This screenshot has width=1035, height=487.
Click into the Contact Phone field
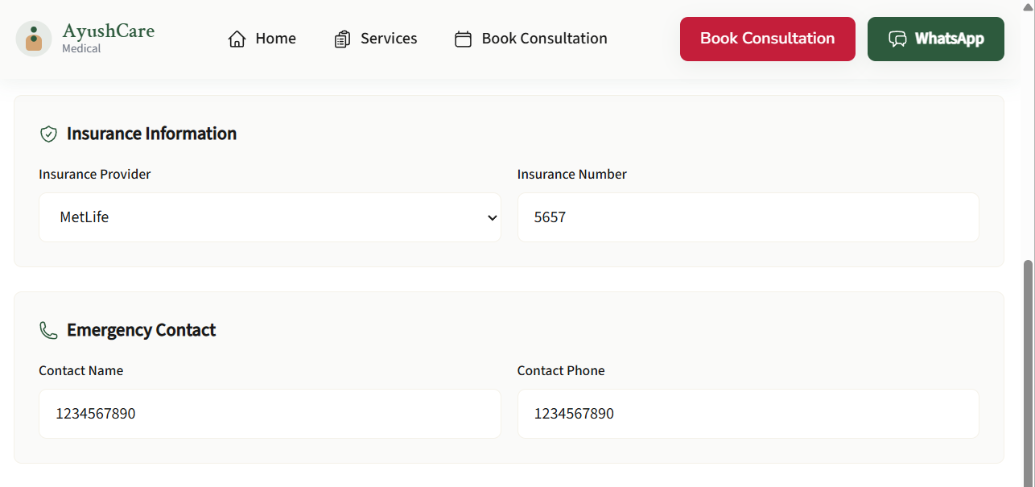point(748,414)
